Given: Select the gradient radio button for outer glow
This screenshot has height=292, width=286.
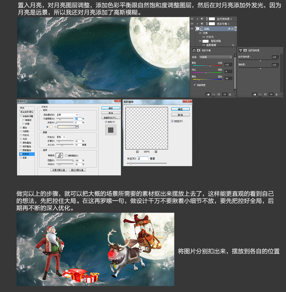Looking at the screenshot, I should click(56, 127).
